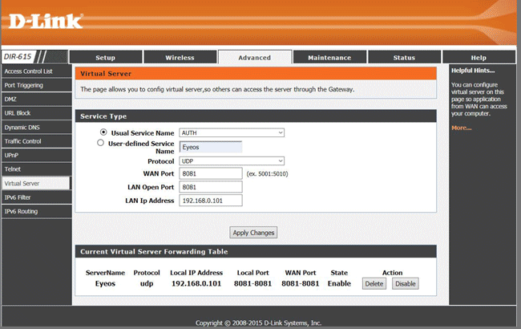Image resolution: width=521 pixels, height=329 pixels.
Task: Go to Dynamic DNS settings
Action: [37, 128]
